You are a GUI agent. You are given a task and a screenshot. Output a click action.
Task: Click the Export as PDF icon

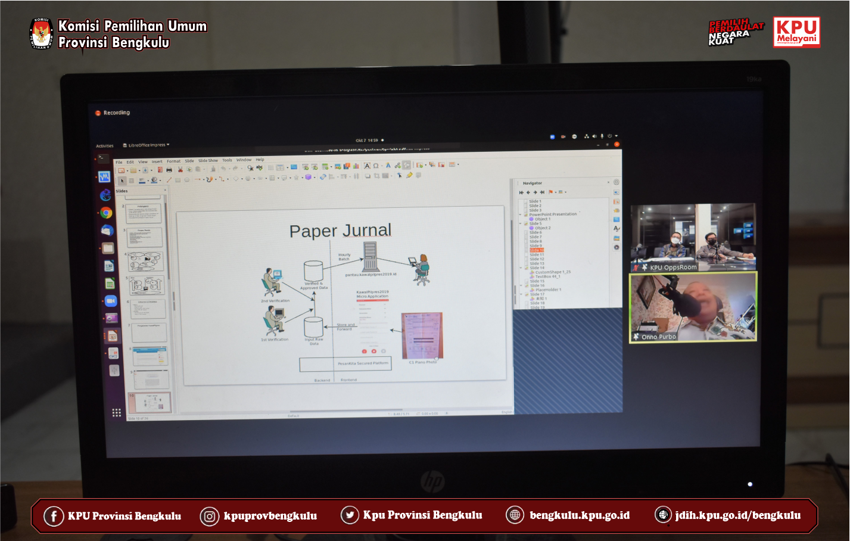[x=160, y=170]
